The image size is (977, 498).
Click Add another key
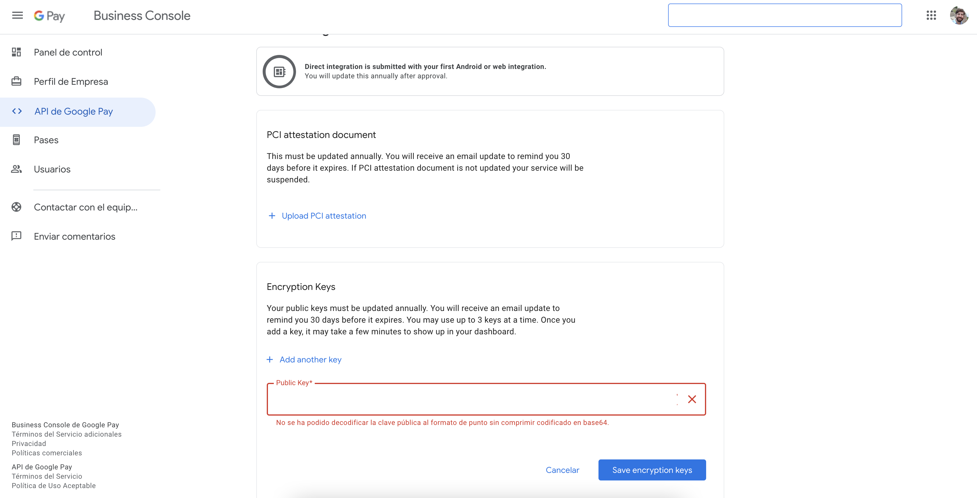tap(310, 360)
